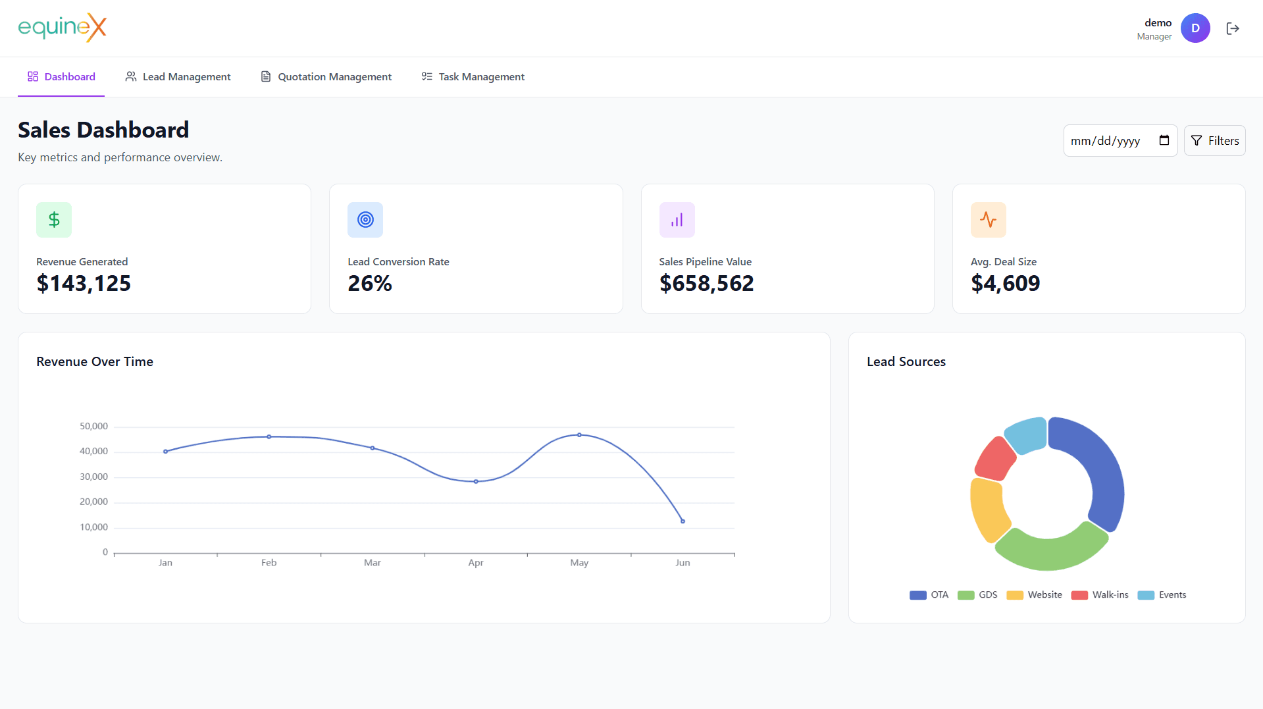Image resolution: width=1263 pixels, height=709 pixels.
Task: Click the Revenue Over Time heading
Action: point(95,361)
